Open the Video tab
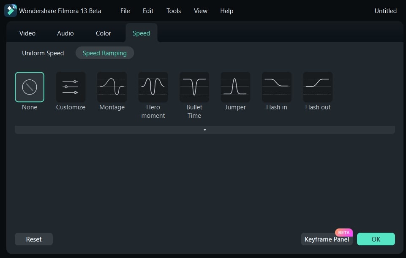 27,33
